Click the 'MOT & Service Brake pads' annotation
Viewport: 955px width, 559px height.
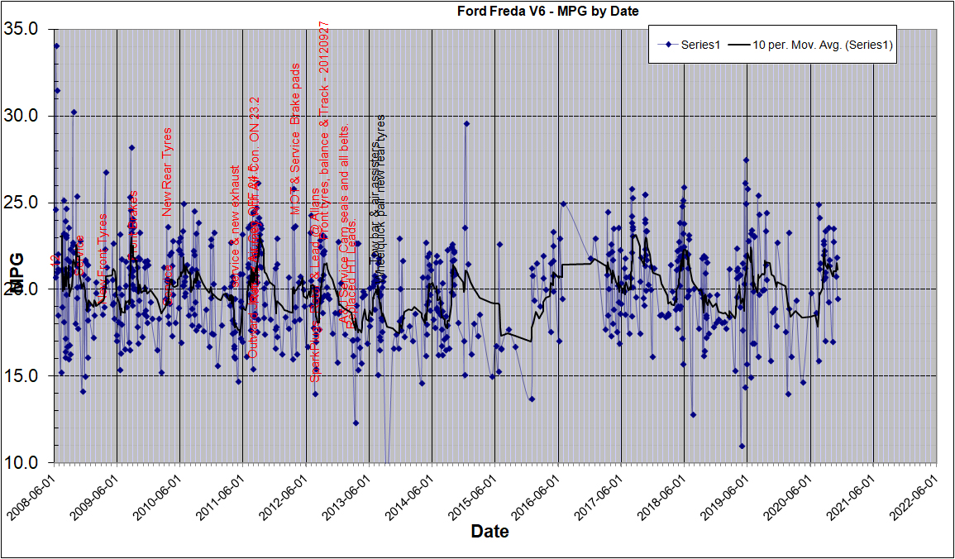[x=295, y=139]
